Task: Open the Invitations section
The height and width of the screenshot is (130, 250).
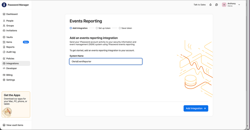Action: pos(12,30)
